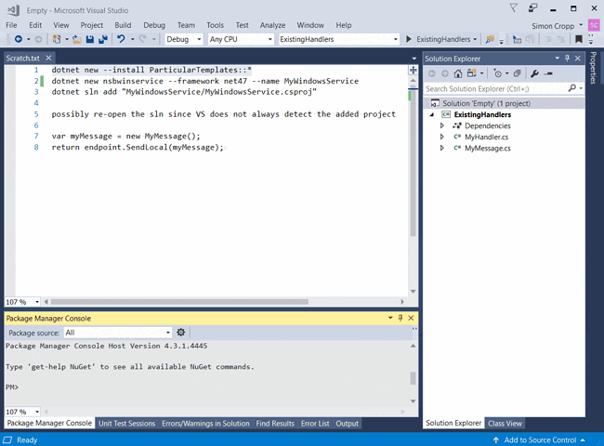
Task: Click the Collapse All icon in Solution Explorer
Action: tap(518, 73)
